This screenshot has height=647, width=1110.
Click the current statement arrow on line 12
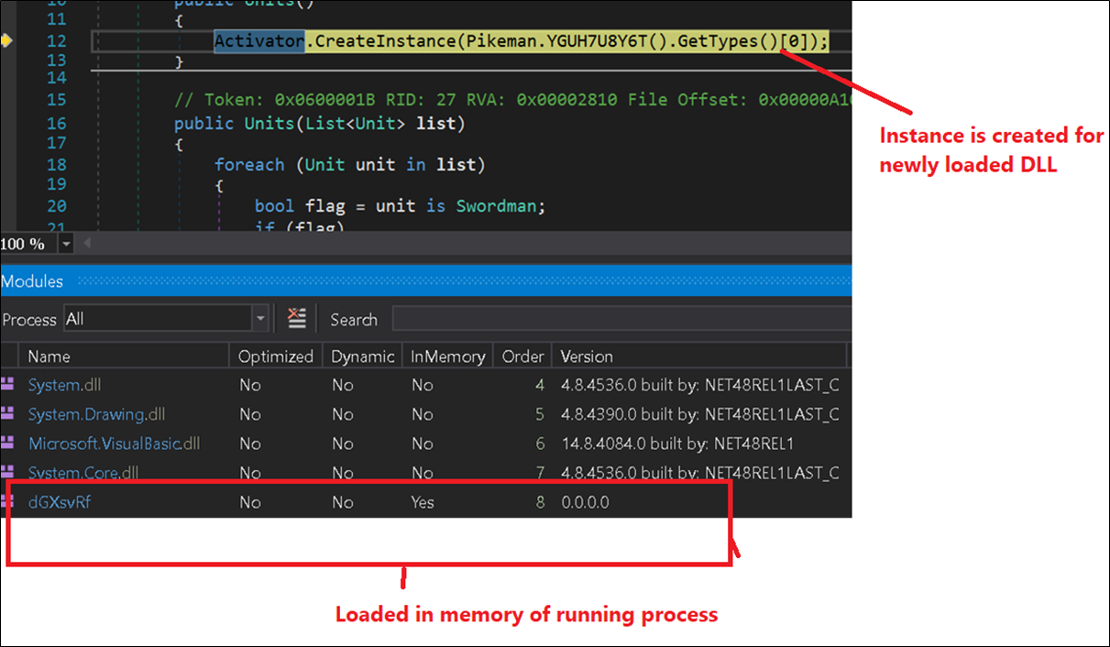pyautogui.click(x=6, y=41)
